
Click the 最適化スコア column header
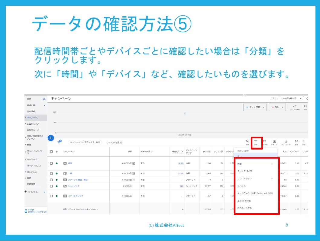(x=178, y=152)
